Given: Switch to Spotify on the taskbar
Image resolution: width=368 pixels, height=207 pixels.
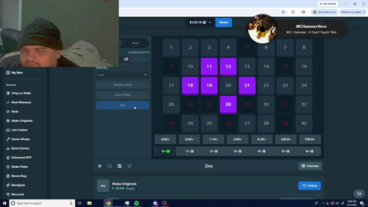Looking at the screenshot, I should click(136, 203).
